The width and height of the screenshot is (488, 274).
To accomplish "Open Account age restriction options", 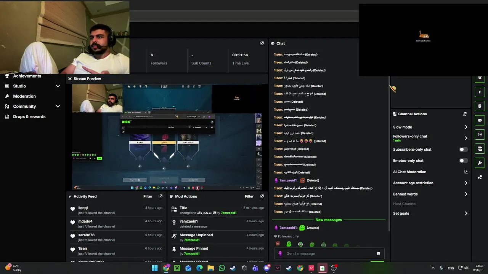I will click(x=430, y=183).
